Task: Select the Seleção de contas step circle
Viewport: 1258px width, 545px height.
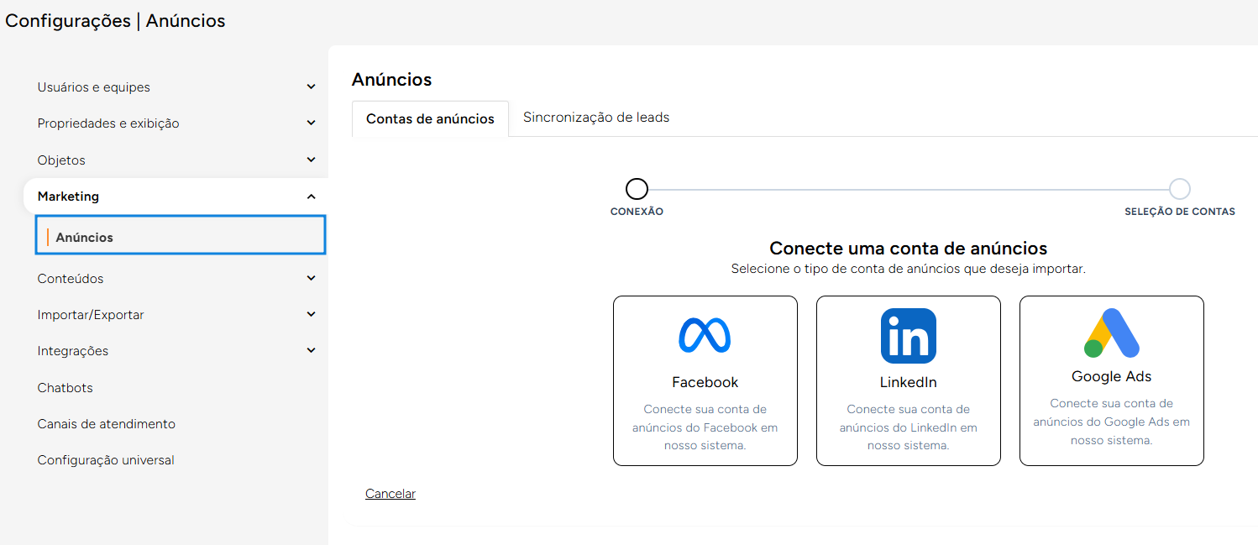Action: tap(1179, 189)
